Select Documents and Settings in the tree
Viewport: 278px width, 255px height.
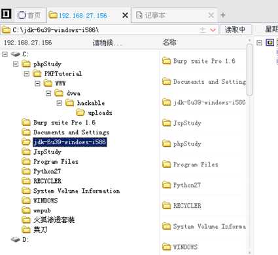(x=65, y=132)
